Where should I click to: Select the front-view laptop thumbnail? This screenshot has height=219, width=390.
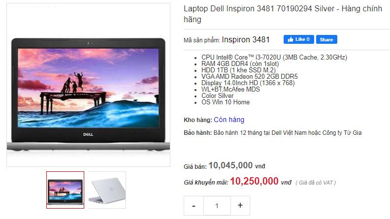(x=65, y=190)
